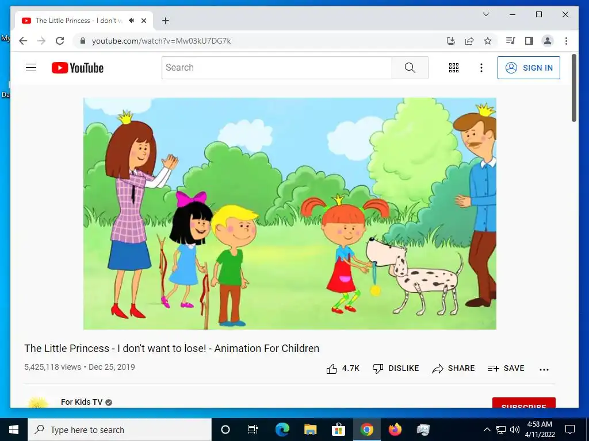Screen dimensions: 589x441
Task: Open Windows Start menu
Action: pos(14,430)
